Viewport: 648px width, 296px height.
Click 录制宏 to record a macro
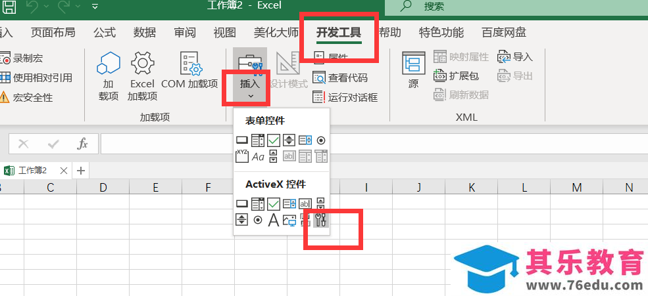[x=22, y=58]
